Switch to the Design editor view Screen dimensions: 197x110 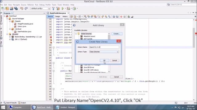point(58,16)
